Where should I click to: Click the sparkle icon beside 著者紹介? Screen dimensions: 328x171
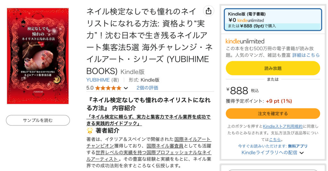tap(90, 130)
